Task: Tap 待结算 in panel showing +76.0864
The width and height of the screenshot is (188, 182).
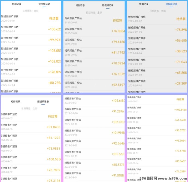Action: (x=117, y=20)
